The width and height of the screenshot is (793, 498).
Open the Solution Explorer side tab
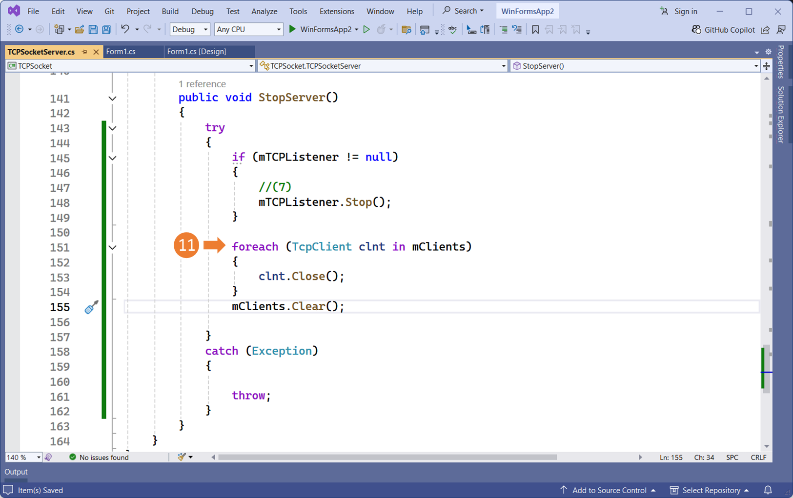coord(781,114)
